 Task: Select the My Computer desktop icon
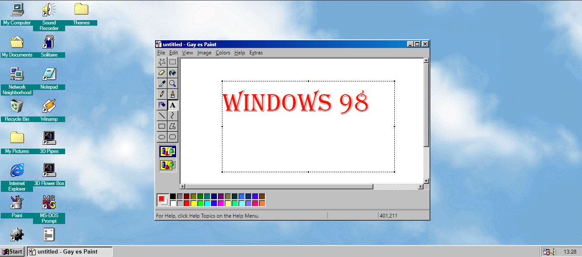coord(17,14)
